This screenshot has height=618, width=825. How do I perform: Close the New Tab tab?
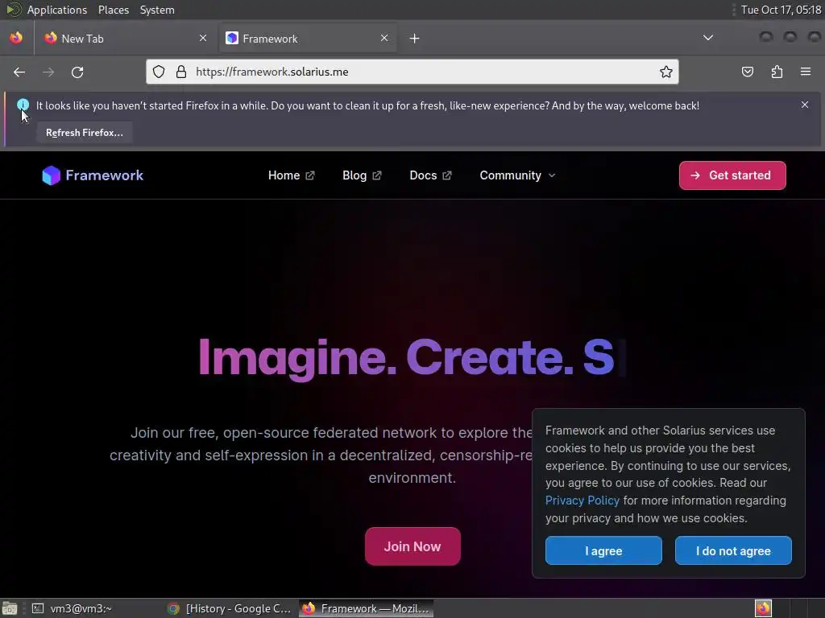[x=203, y=38]
